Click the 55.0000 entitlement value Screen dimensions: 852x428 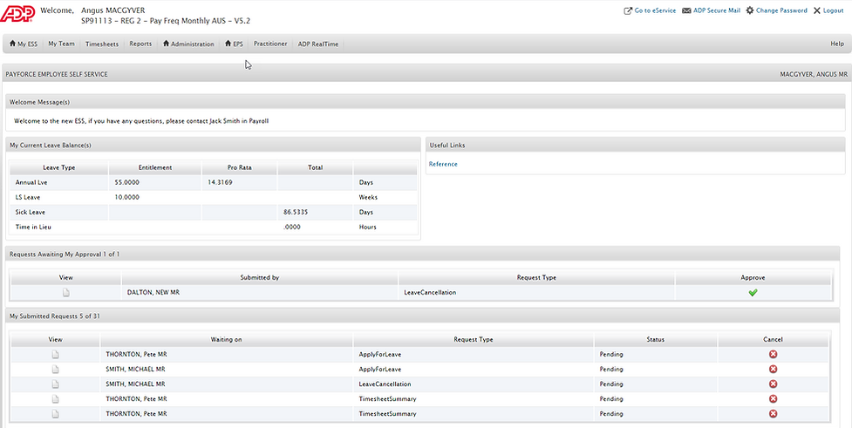pyautogui.click(x=126, y=182)
